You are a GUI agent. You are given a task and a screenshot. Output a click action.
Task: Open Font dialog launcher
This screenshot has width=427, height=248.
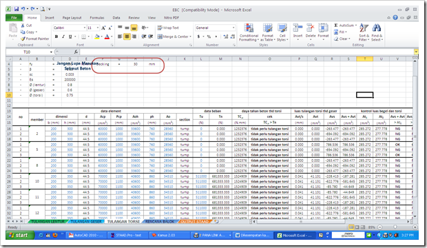(x=112, y=45)
